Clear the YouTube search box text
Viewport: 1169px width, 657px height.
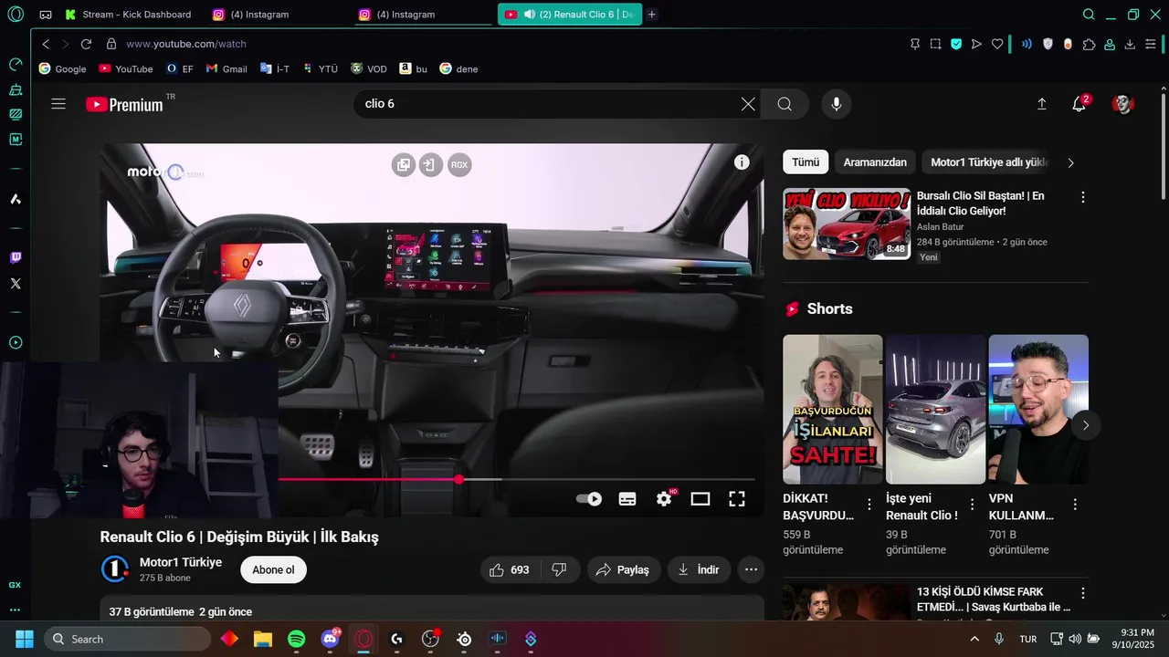pos(748,104)
